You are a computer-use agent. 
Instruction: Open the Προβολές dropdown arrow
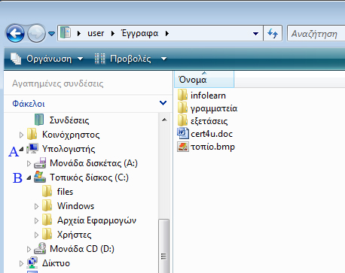click(163, 59)
